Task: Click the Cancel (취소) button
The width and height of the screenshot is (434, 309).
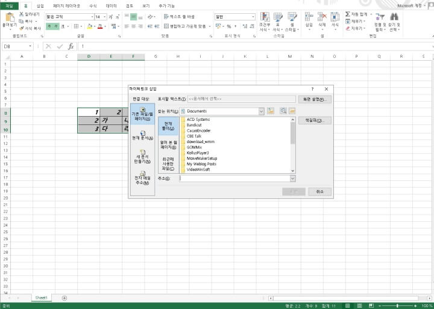Action: click(319, 192)
